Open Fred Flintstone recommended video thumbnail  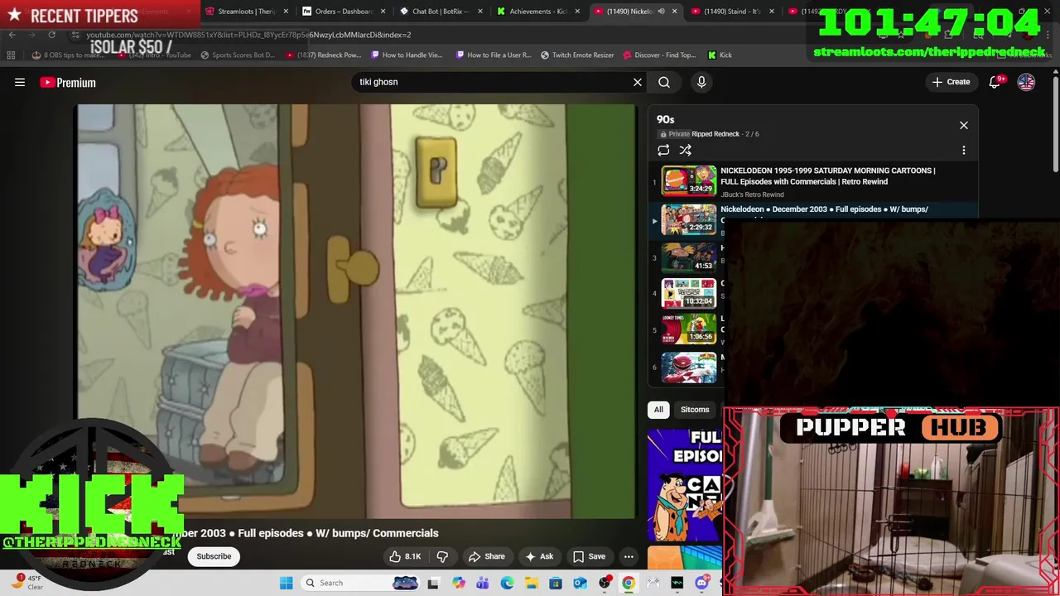[684, 485]
